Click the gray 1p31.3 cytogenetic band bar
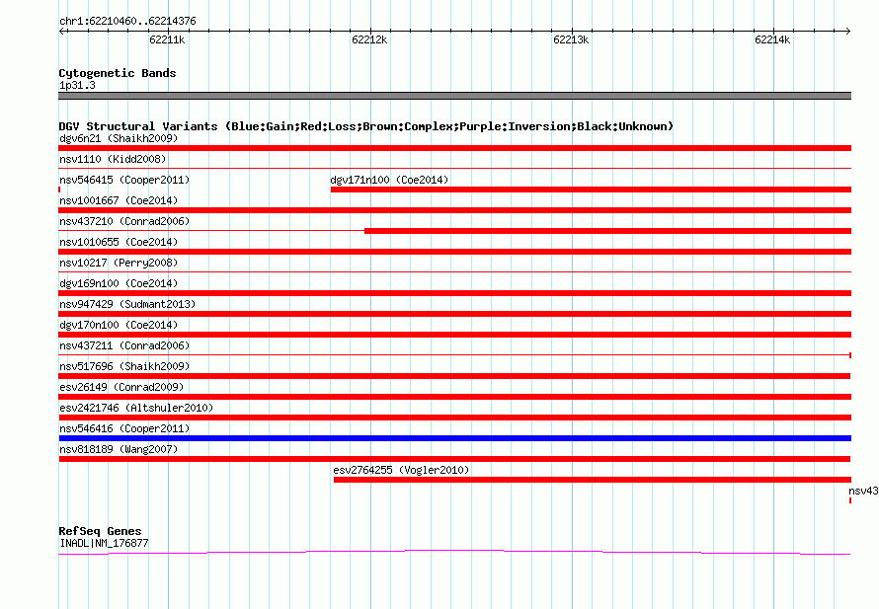The height and width of the screenshot is (609, 879). point(454,96)
